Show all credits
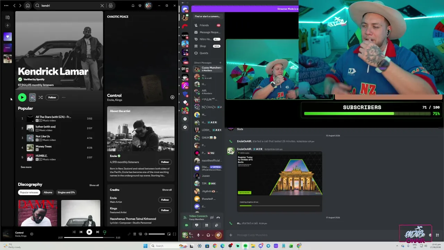This screenshot has width=444, height=250. click(x=167, y=190)
